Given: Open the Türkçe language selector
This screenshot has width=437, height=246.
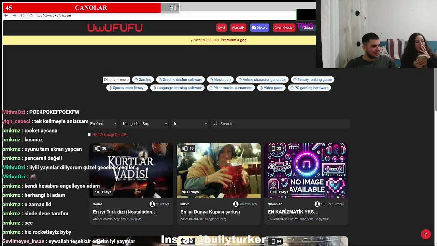Looking at the screenshot, I should (307, 28).
